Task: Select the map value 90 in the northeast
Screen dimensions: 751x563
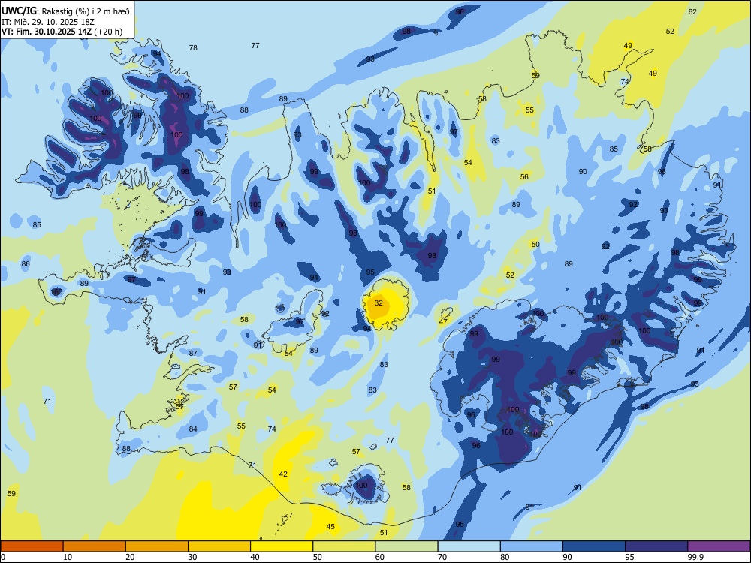Action: pyautogui.click(x=583, y=171)
